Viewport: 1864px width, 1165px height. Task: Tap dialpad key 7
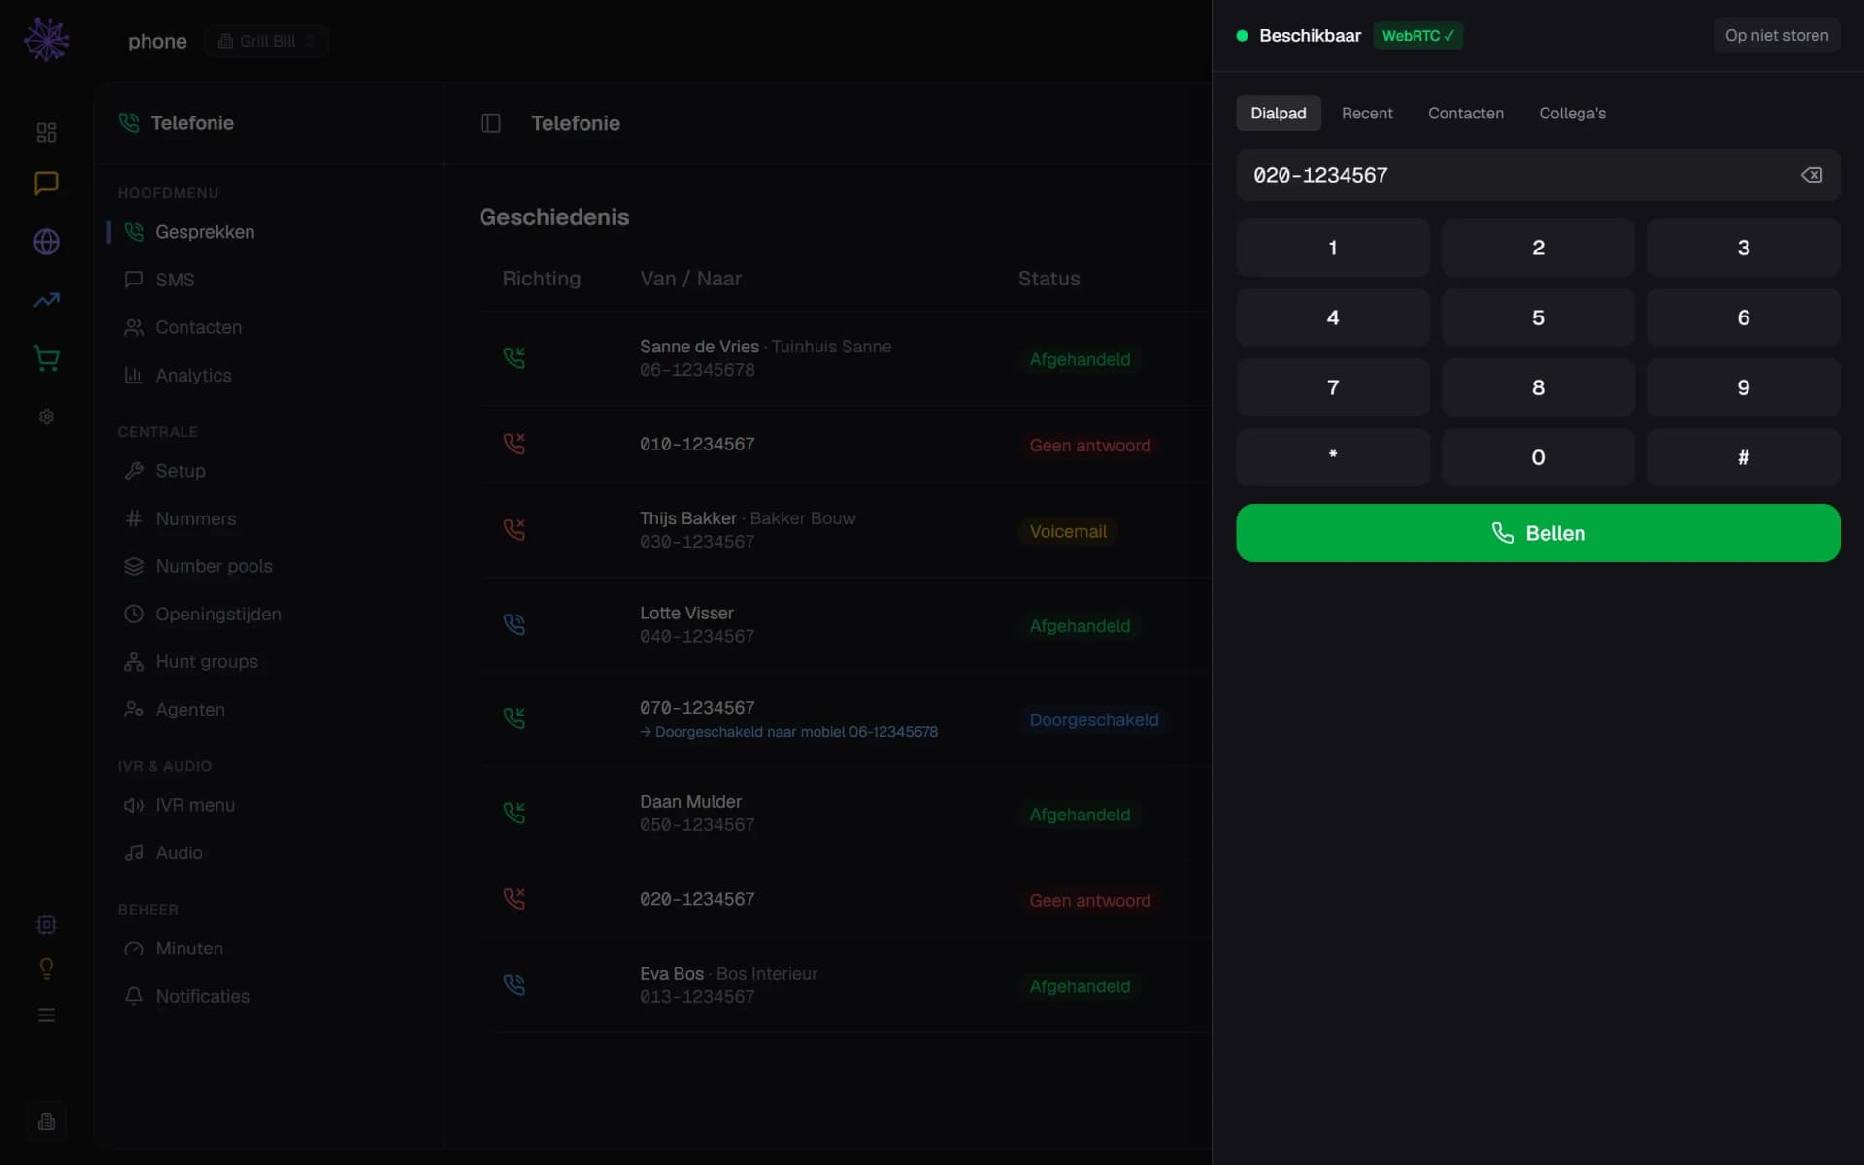[1333, 387]
